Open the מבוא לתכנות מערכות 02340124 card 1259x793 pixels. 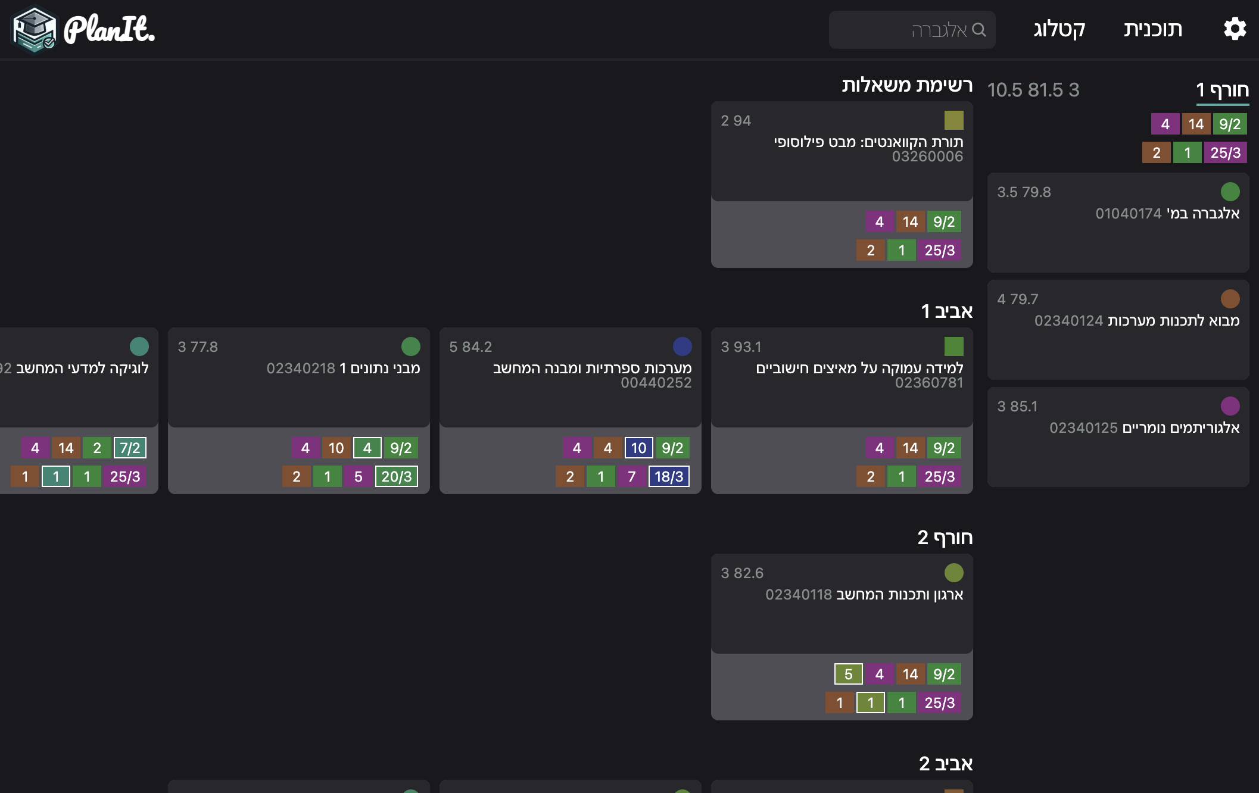[1118, 330]
